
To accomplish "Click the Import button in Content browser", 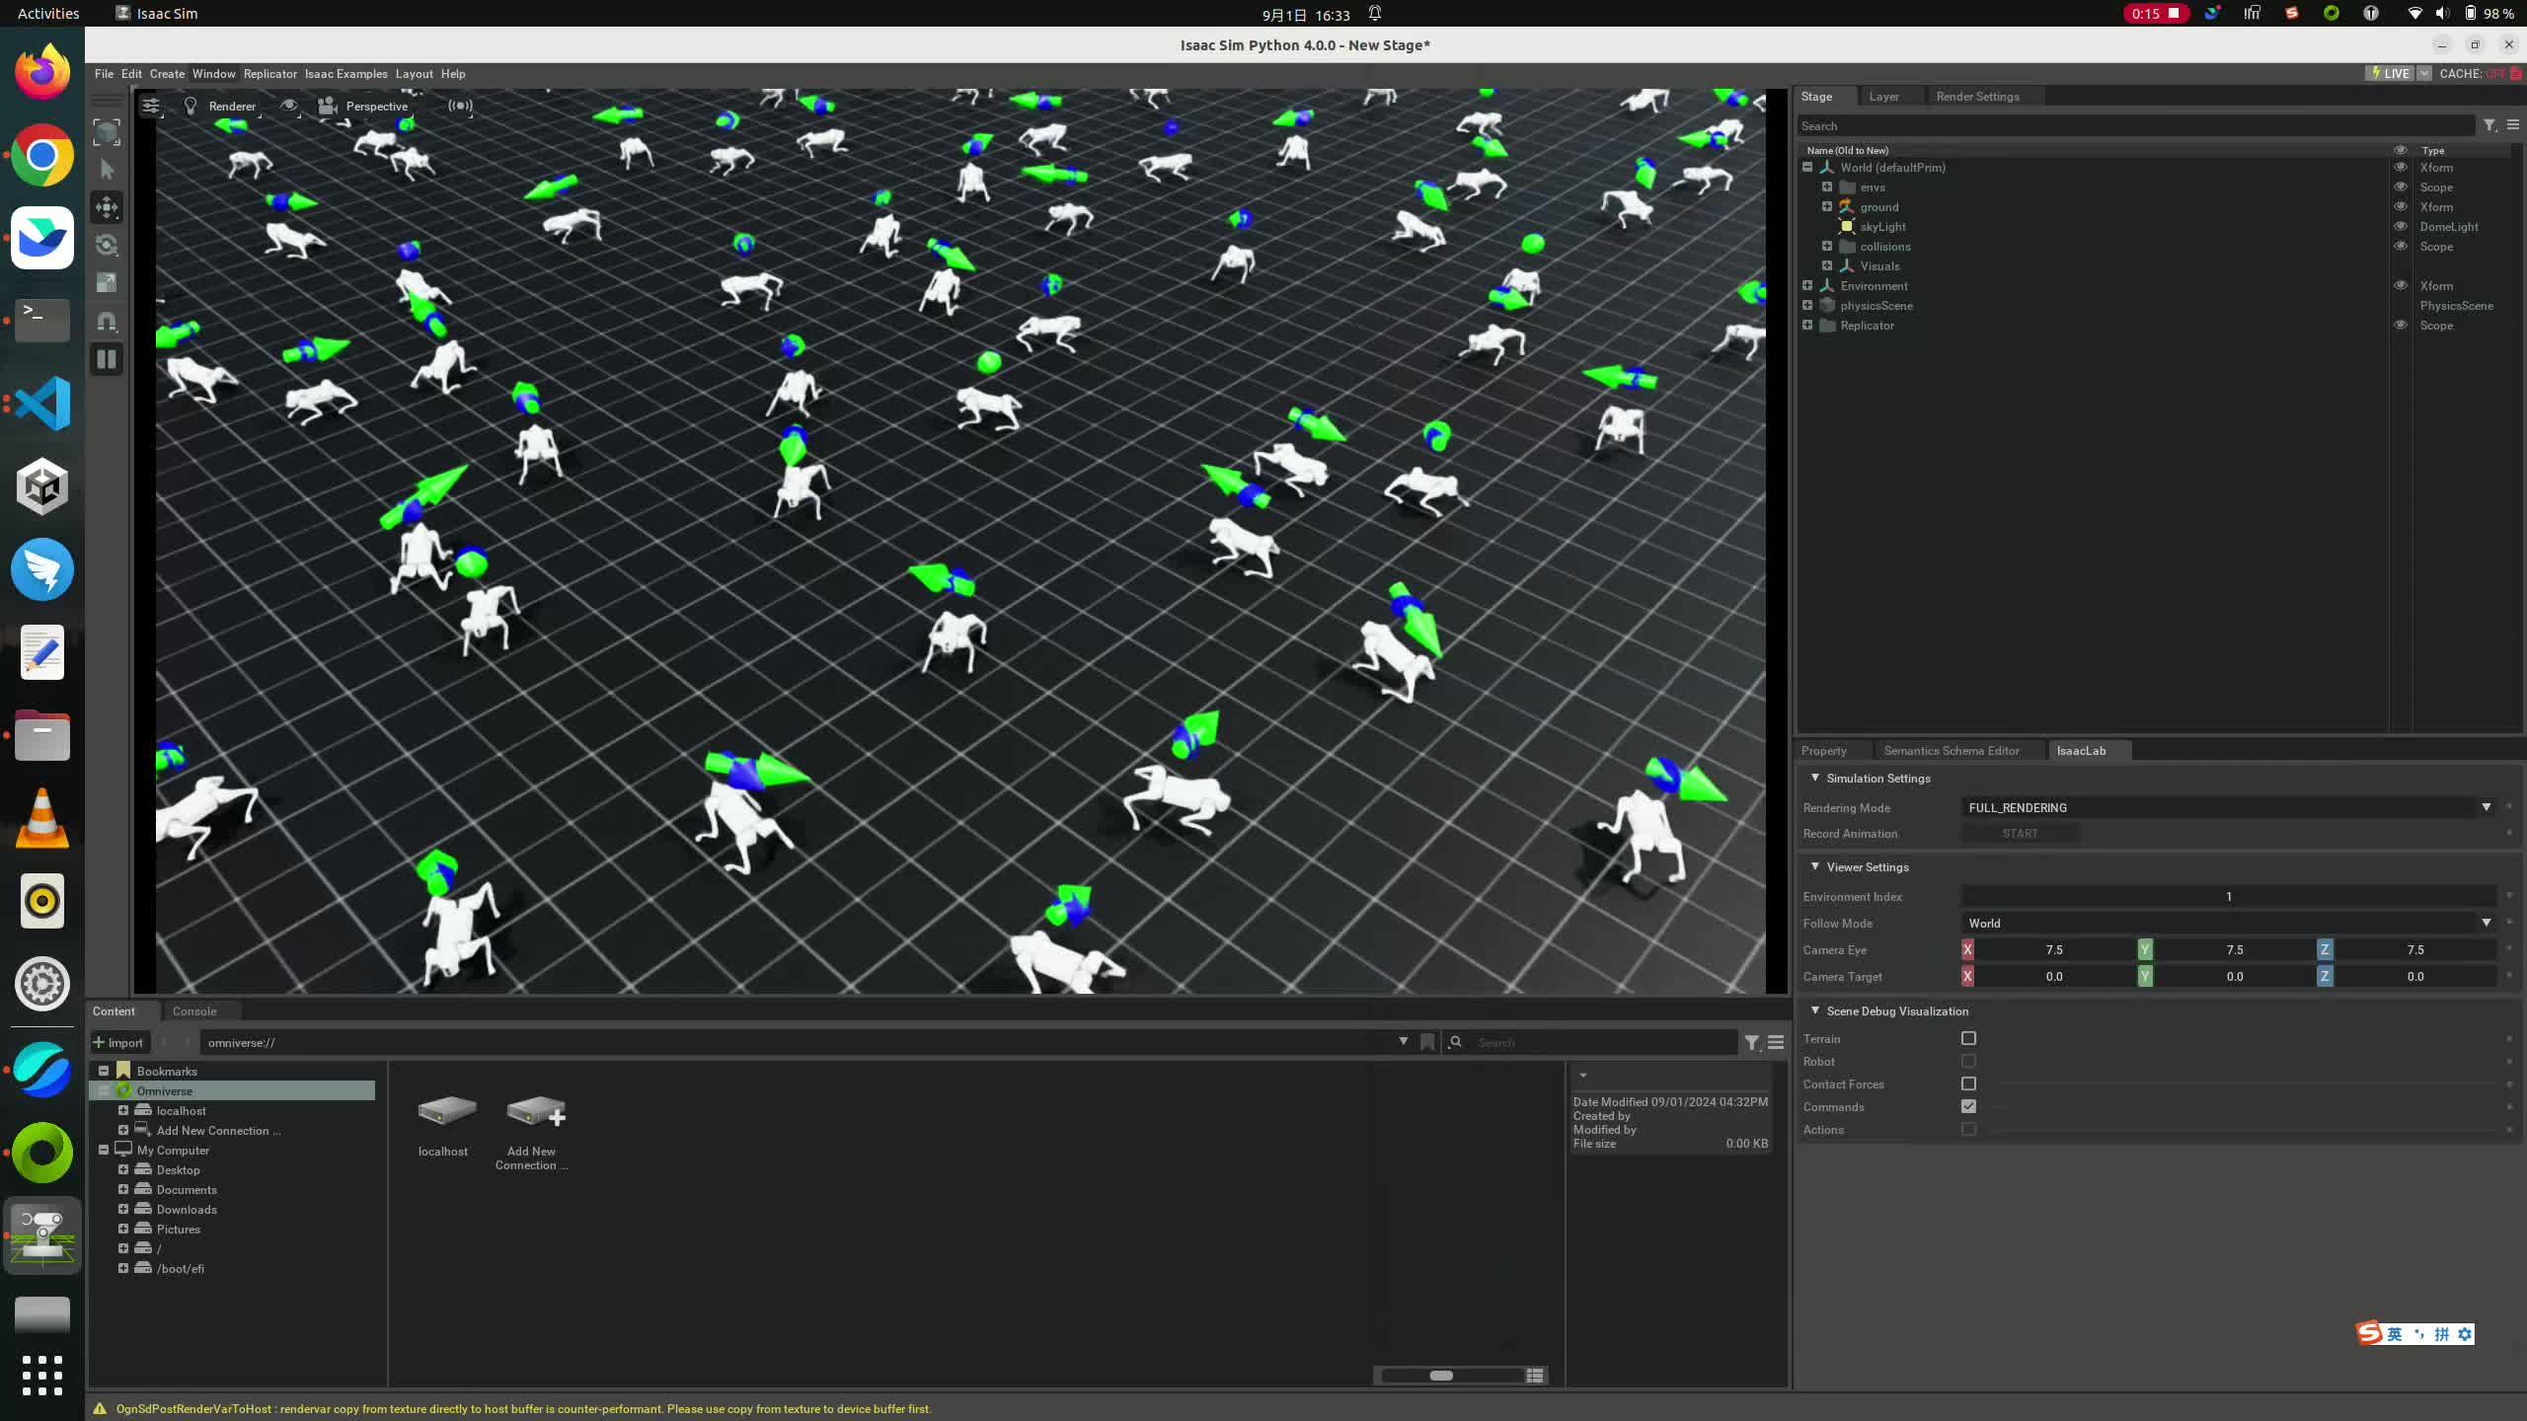I will 118,1042.
